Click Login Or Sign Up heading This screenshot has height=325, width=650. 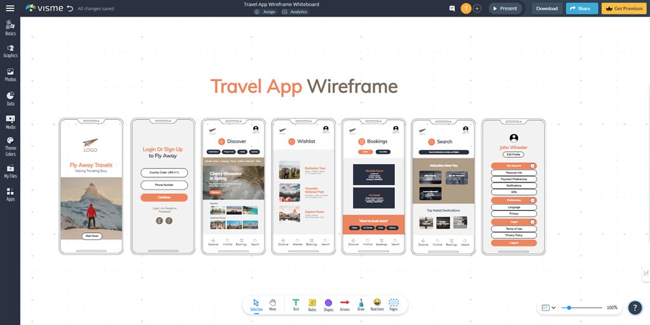point(163,150)
